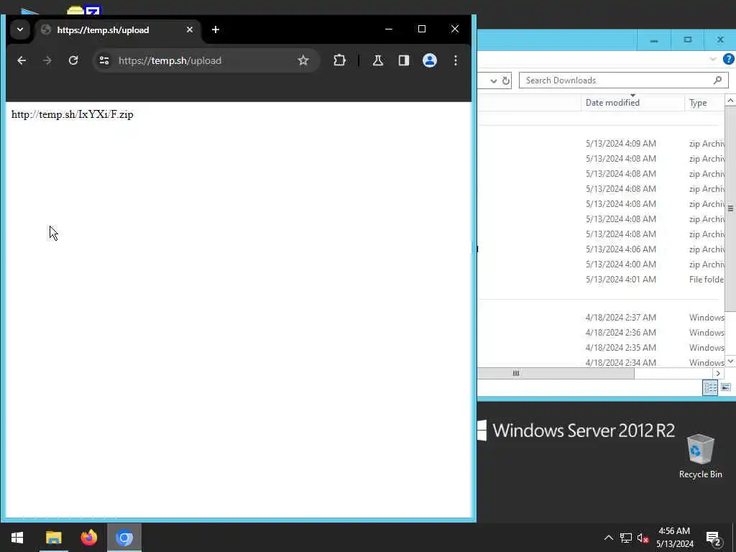This screenshot has width=736, height=552.
Task: Close the temp.sh/upload tab
Action: pos(190,29)
